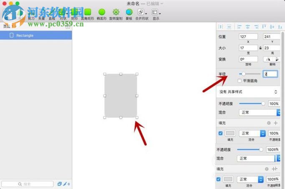Screen dimensions: 285x189
Task: Select the 椭圆形 oval tool
Action: pyautogui.click(x=102, y=14)
